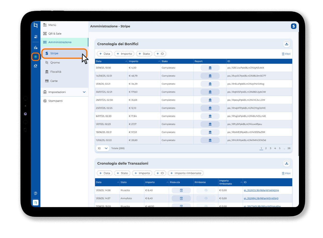Open transaction link pi_3S2XJJL1BrR6larW1q6N2rtg
The image size is (323, 238).
point(261,190)
